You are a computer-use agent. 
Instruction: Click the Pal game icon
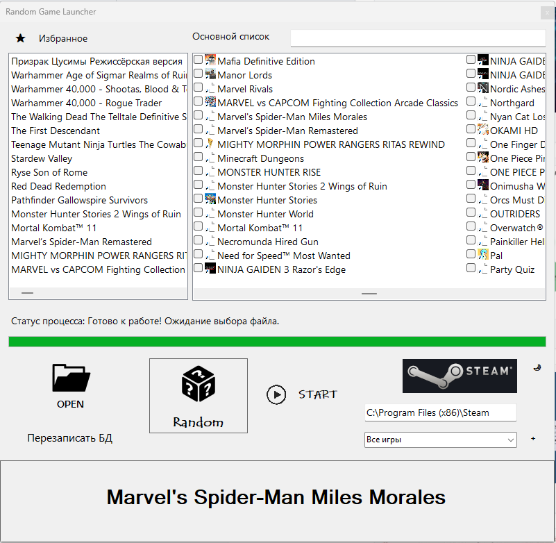pos(483,255)
